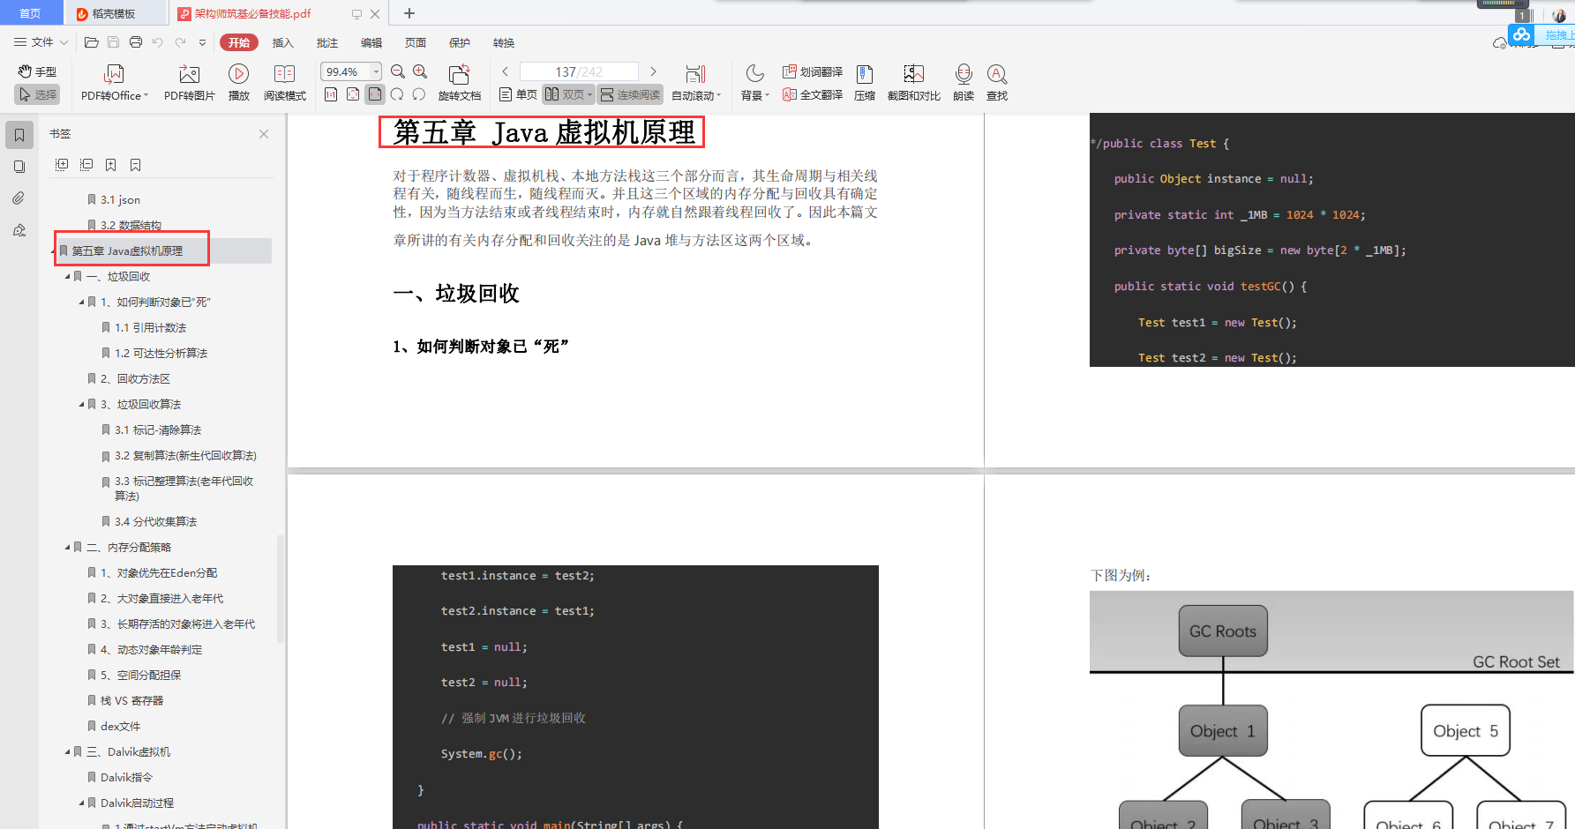
Task: Open 查找 search tool
Action: (997, 83)
